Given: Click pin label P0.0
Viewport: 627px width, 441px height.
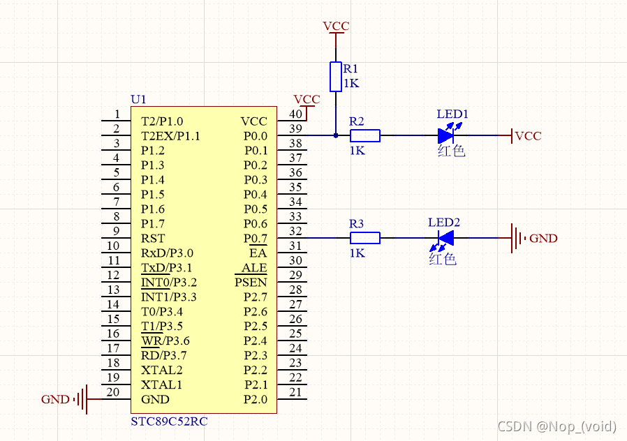Looking at the screenshot, I should pyautogui.click(x=256, y=136).
